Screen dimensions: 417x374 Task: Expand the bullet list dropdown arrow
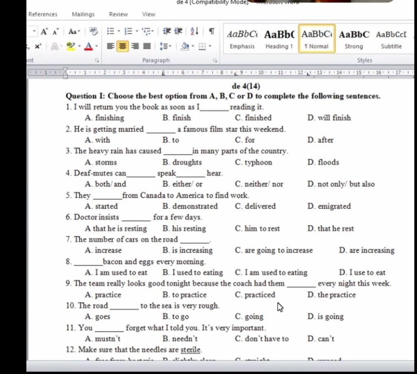pyautogui.click(x=119, y=31)
